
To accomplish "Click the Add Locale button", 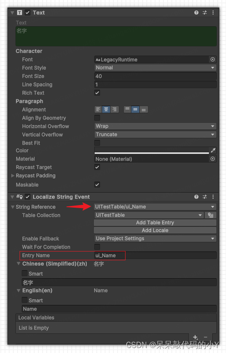I will [155, 230].
